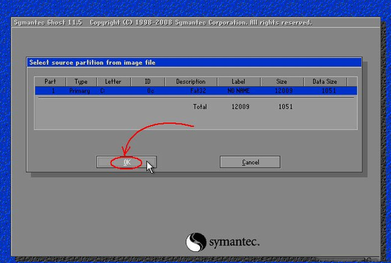
Task: Click the NO NAME label cell
Action: [x=239, y=91]
